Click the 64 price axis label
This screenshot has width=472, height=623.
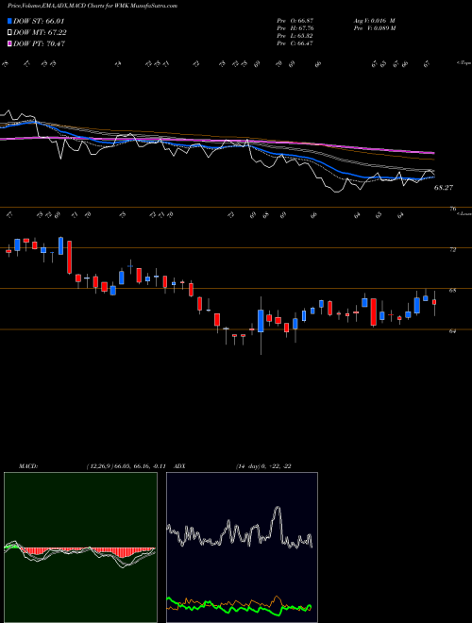click(x=452, y=331)
